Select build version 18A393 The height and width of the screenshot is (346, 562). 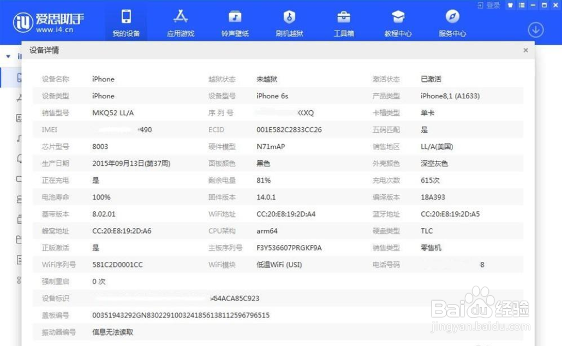pos(433,197)
